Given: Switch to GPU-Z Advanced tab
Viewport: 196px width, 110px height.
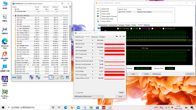Looking at the screenshot, I should point(94,37).
